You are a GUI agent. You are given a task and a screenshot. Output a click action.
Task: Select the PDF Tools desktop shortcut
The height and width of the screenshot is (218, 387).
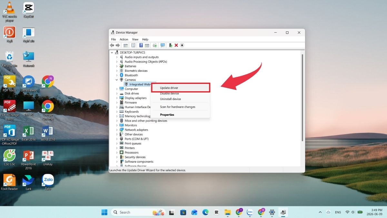click(x=10, y=84)
